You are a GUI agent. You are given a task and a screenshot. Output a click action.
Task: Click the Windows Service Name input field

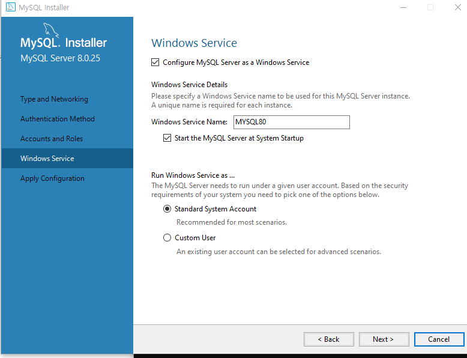(x=292, y=122)
